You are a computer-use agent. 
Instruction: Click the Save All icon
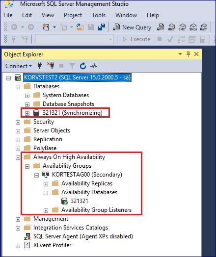click(102, 27)
